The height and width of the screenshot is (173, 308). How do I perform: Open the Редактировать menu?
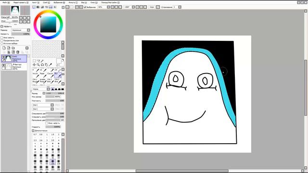click(x=21, y=2)
